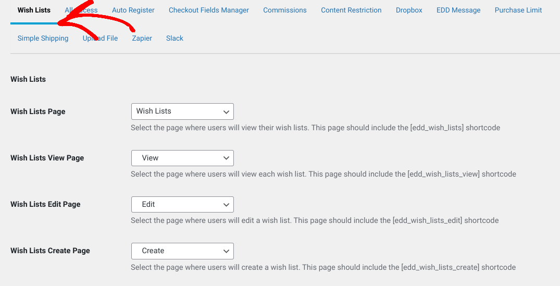Image resolution: width=560 pixels, height=286 pixels.
Task: Open the Auto Register tab
Action: (133, 10)
